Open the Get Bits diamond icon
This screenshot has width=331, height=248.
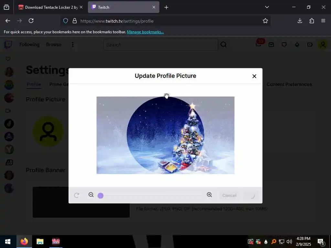point(297,45)
